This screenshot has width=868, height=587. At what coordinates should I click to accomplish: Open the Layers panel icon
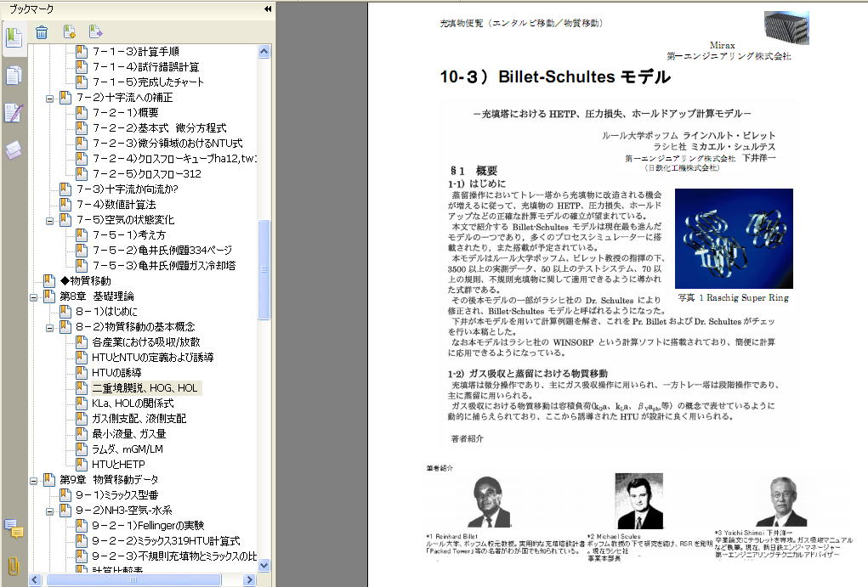(14, 150)
